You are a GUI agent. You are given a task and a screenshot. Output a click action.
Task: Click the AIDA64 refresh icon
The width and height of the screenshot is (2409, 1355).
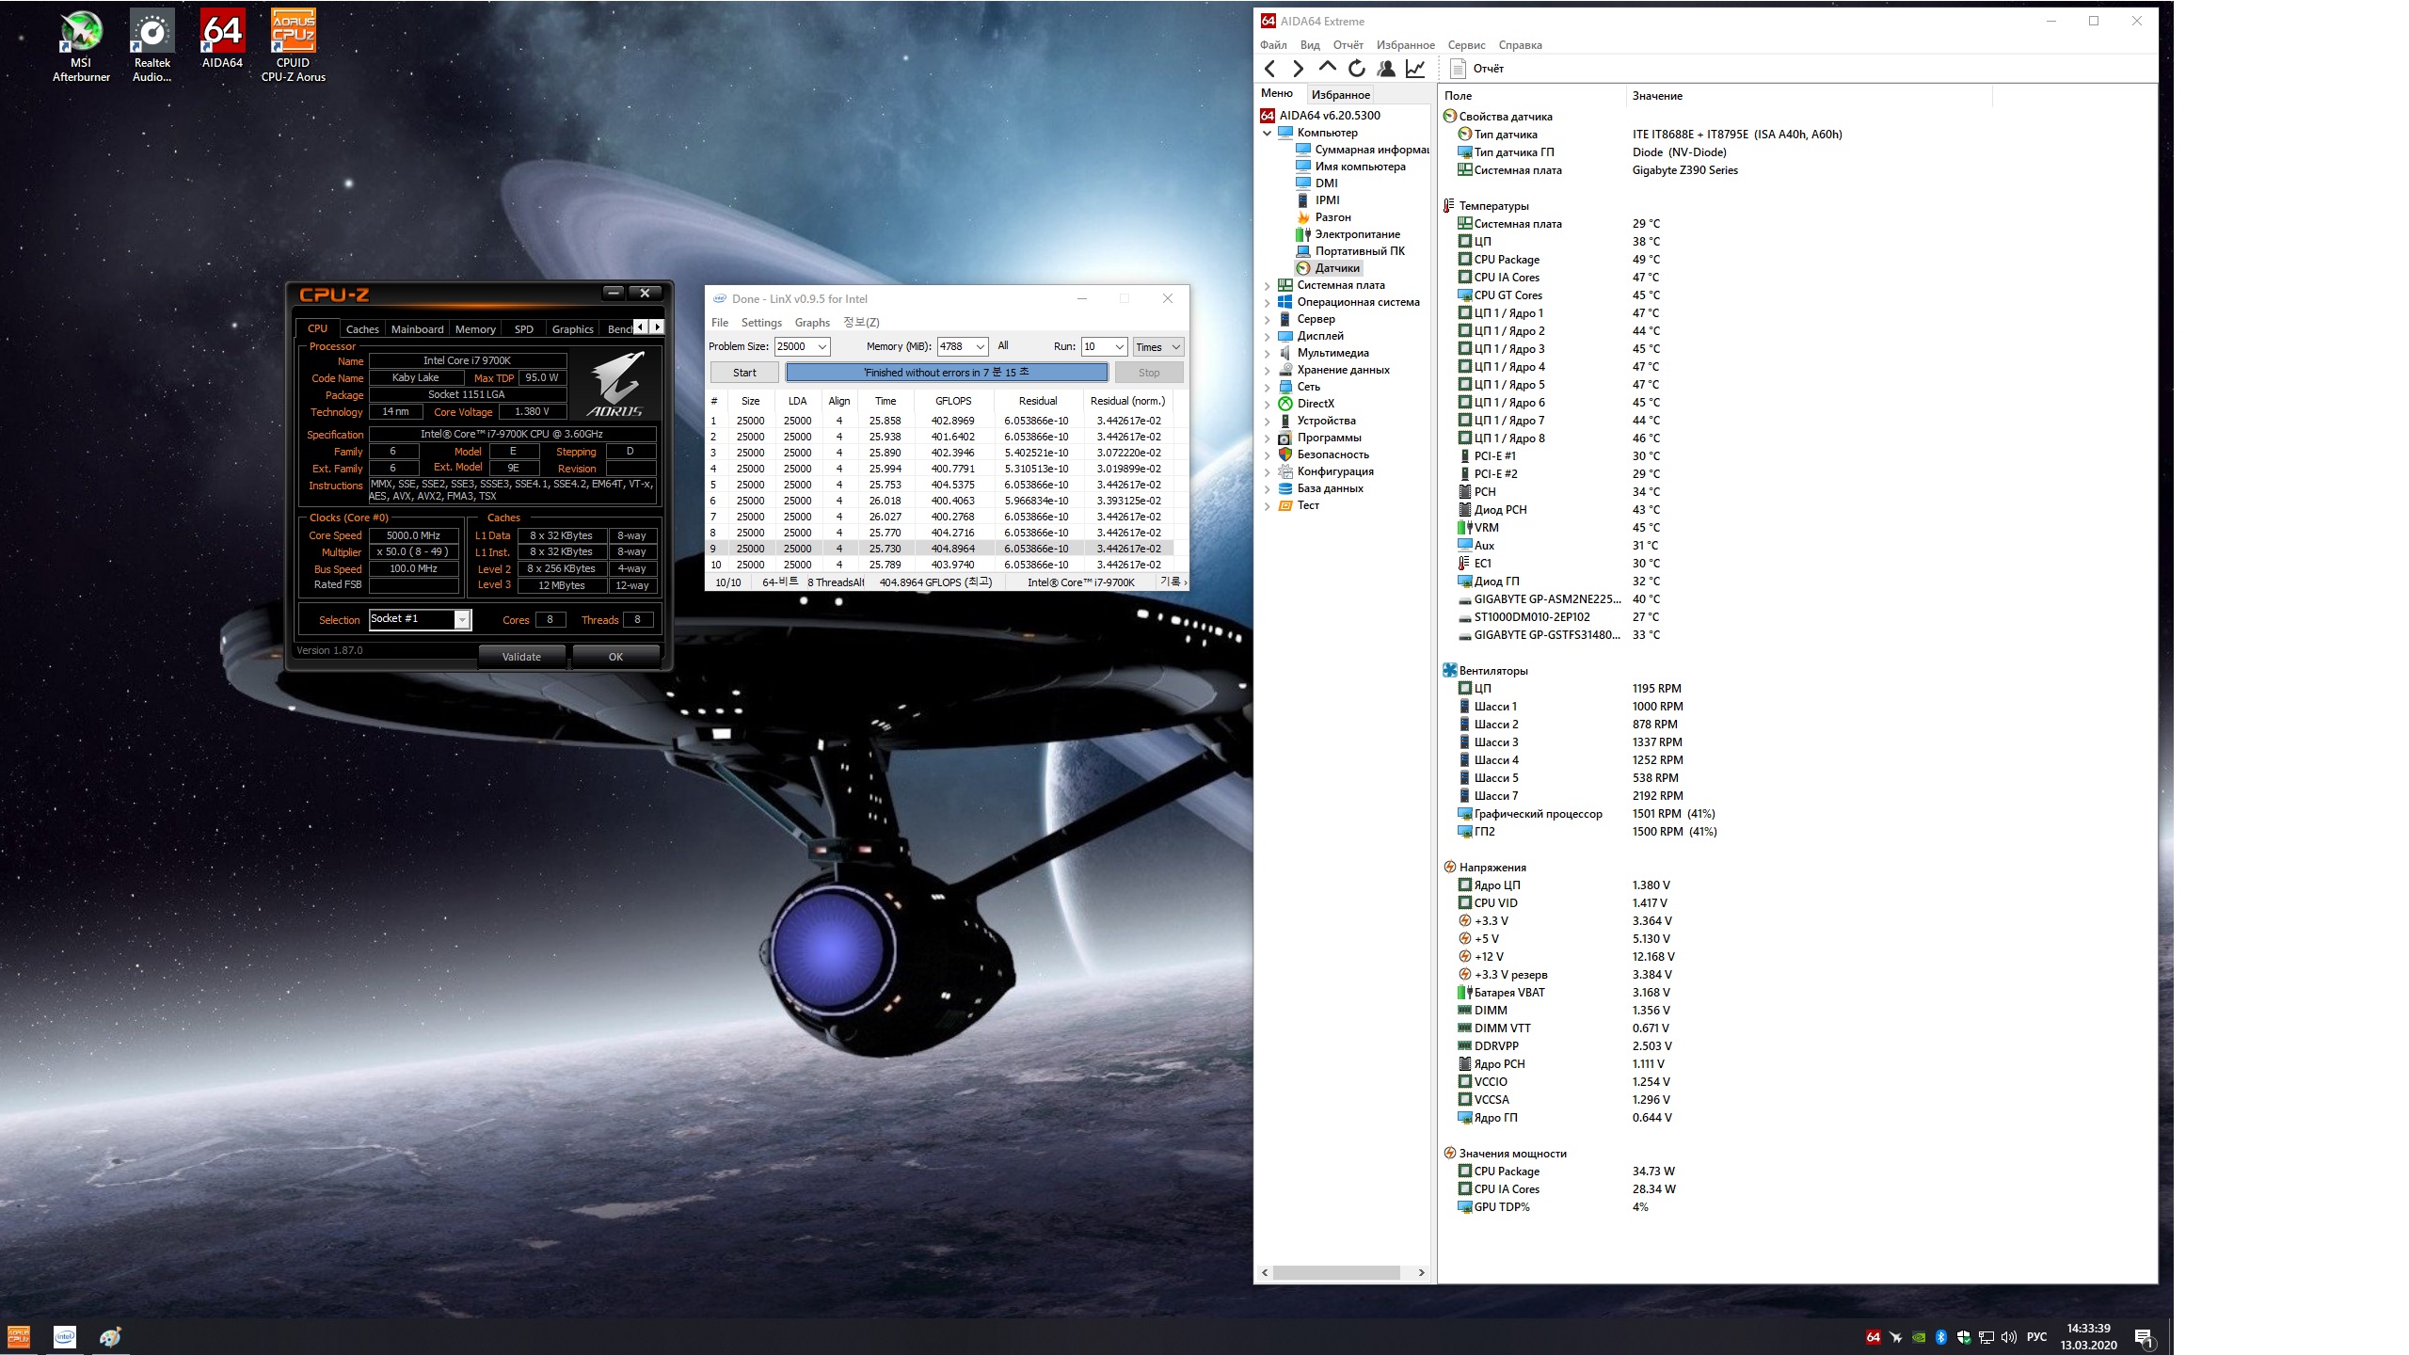(x=1356, y=68)
